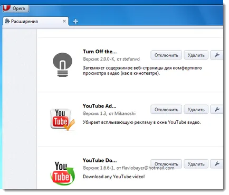Click Удалить for YouTube Ad... extension
Image resolution: width=229 pixels, height=195 pixels.
(196, 110)
